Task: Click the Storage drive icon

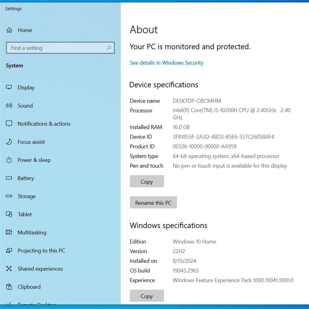Action: [9, 196]
